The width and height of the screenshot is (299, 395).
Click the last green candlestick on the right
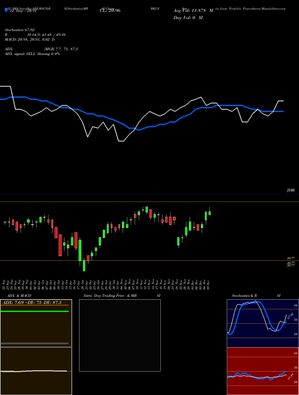pyautogui.click(x=210, y=213)
